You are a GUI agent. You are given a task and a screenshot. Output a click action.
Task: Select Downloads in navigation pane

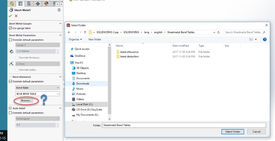[82, 84]
